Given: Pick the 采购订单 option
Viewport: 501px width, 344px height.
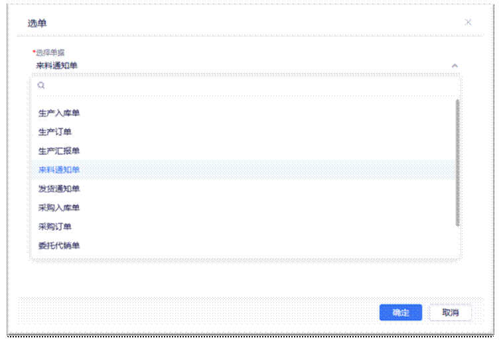Looking at the screenshot, I should click(x=55, y=227).
